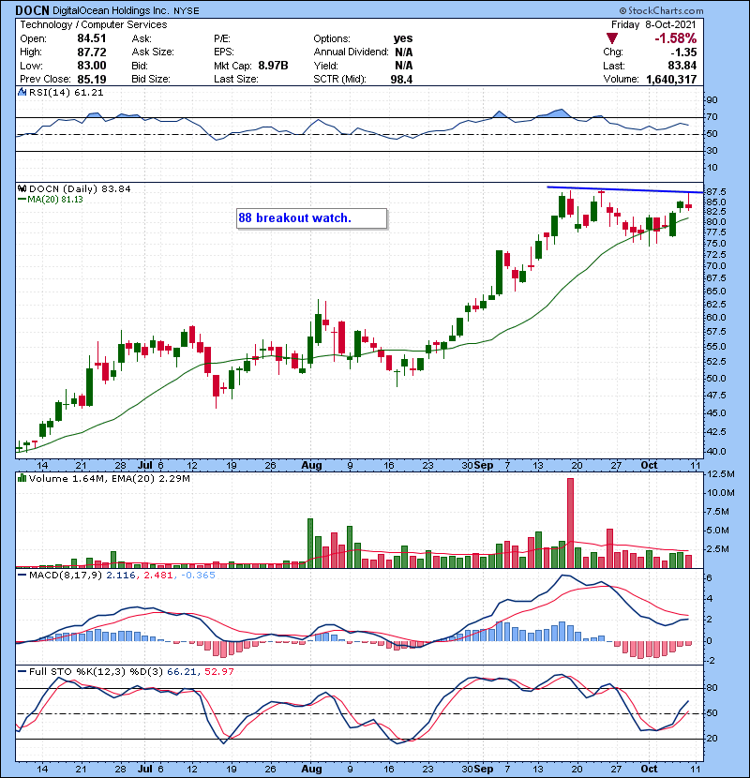
Task: Click the Volume value 1,640,317
Action: click(x=671, y=79)
